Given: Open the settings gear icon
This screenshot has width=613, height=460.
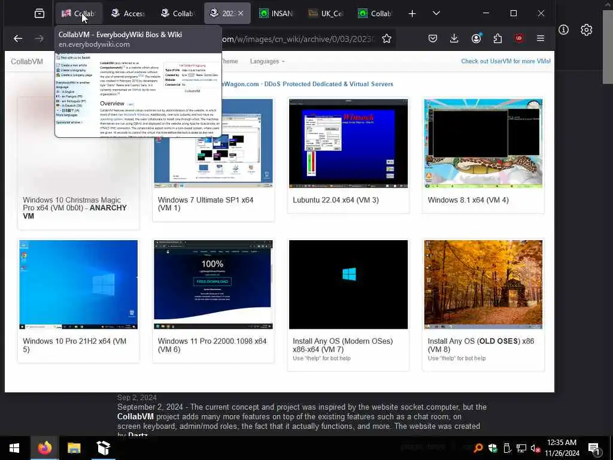Looking at the screenshot, I should 587,30.
